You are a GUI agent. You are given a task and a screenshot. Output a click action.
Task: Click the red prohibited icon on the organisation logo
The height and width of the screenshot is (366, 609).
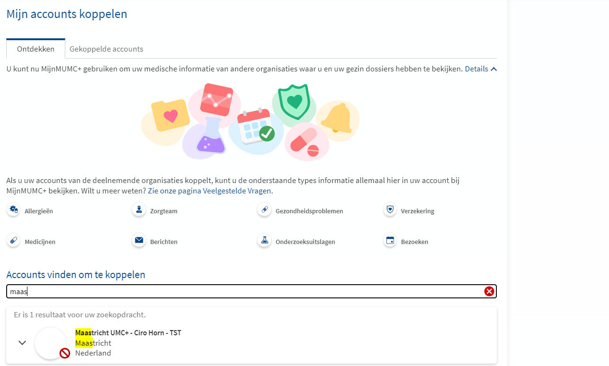(65, 353)
